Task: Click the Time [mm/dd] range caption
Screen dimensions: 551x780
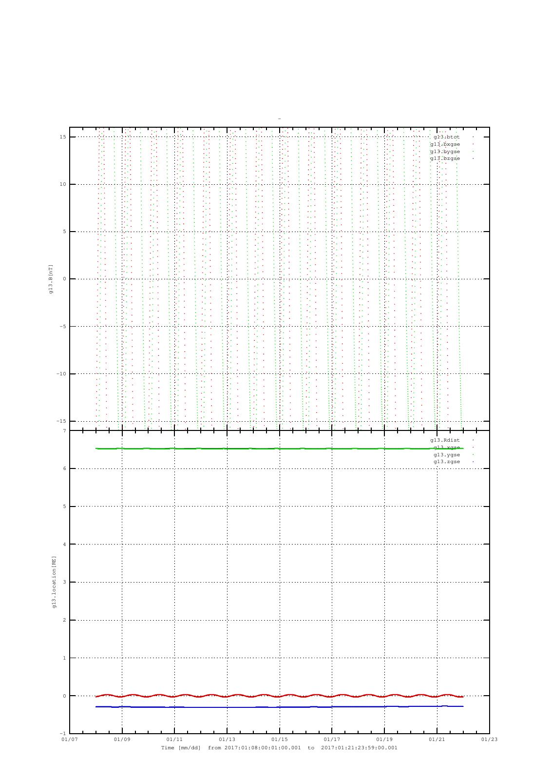Action: [279, 748]
